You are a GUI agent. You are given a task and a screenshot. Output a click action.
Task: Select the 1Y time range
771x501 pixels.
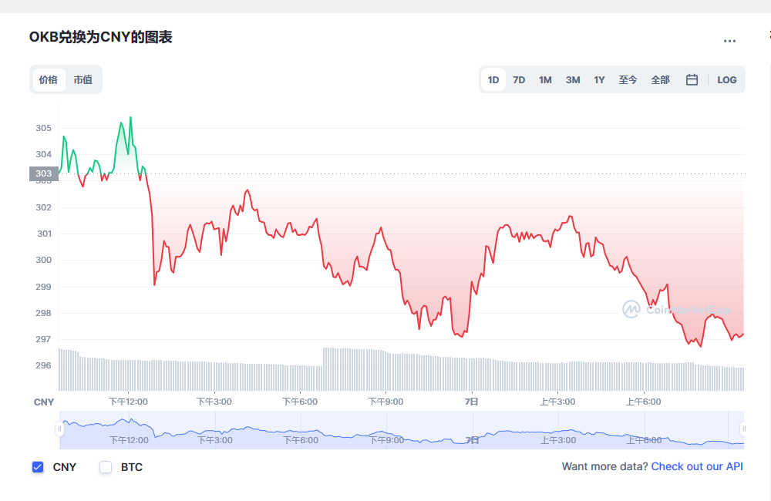[x=599, y=79]
